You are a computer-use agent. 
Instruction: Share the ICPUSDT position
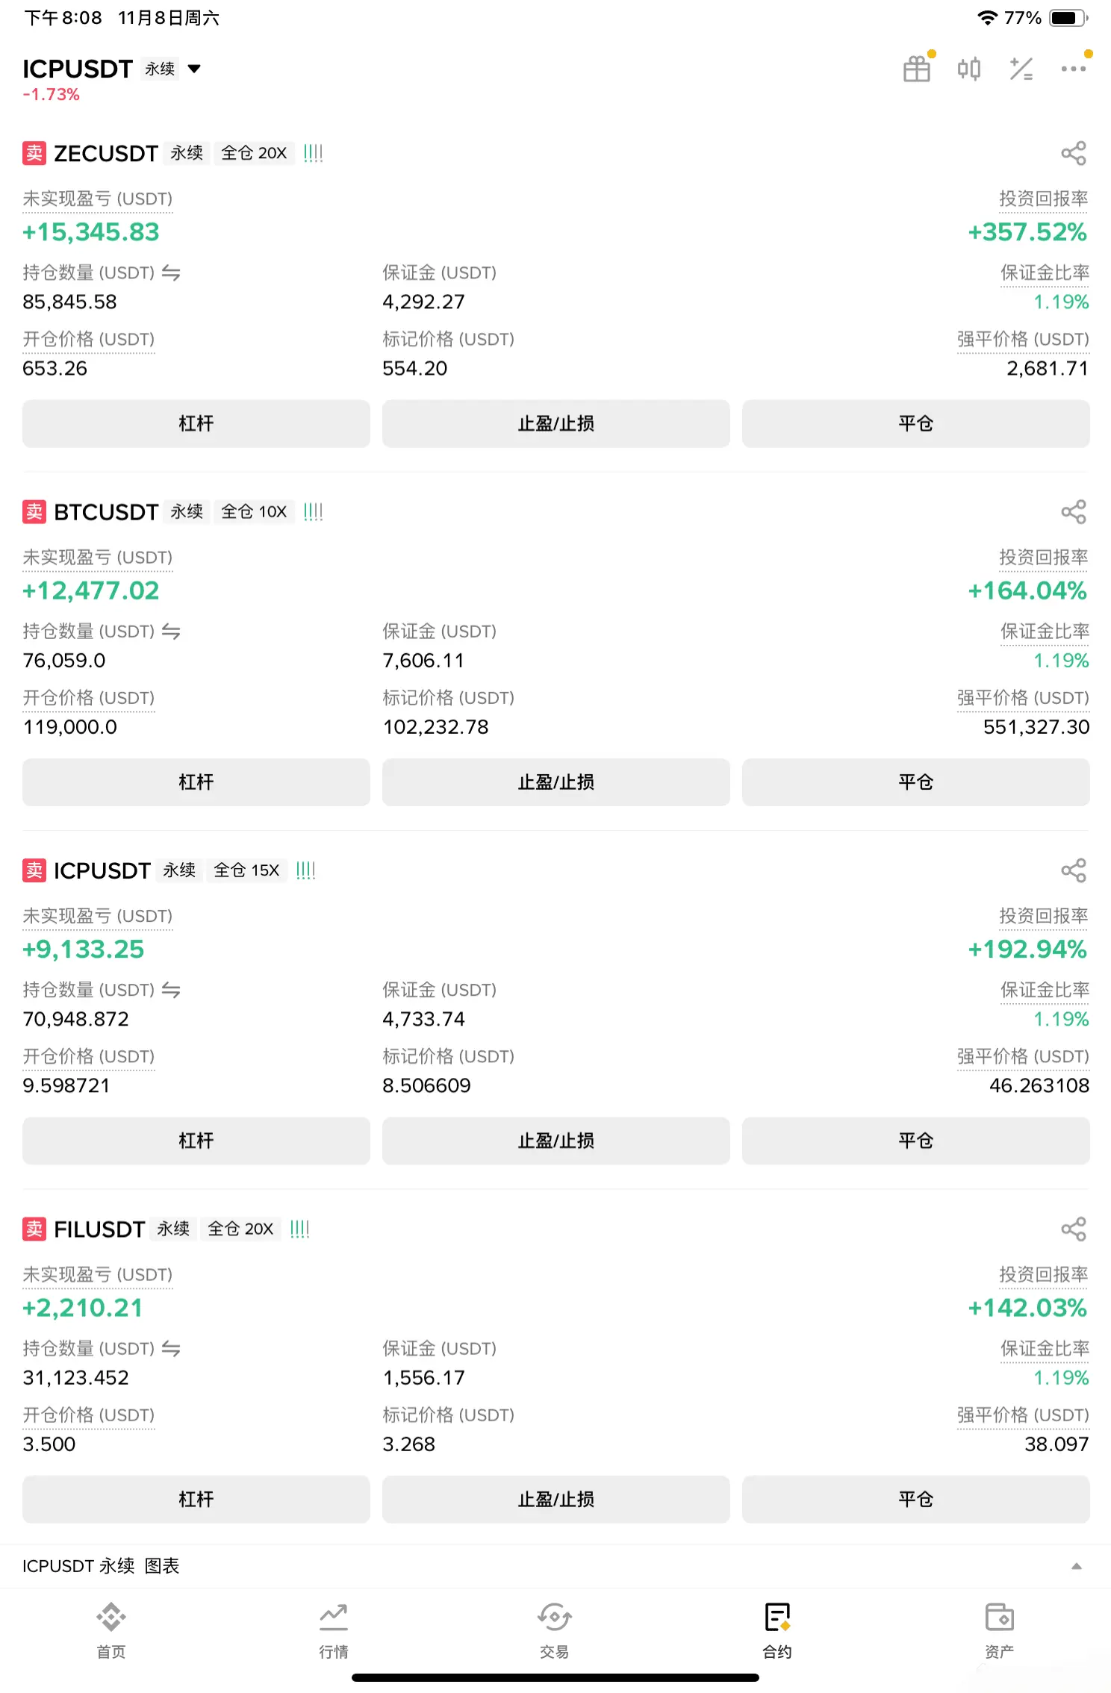coord(1074,870)
